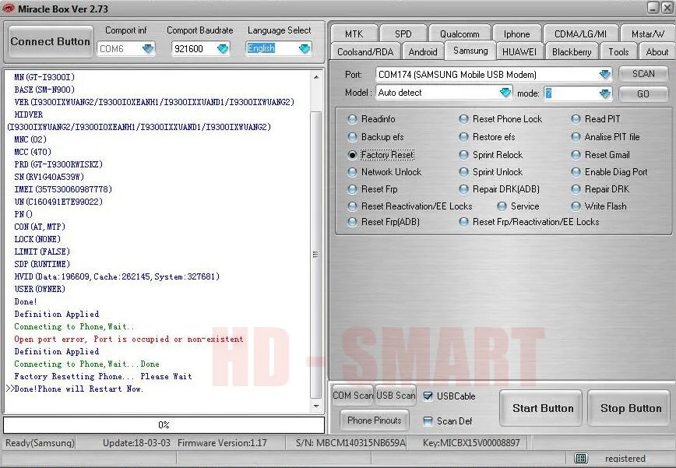
Task: Open the HUAWEI tab
Action: pos(519,51)
